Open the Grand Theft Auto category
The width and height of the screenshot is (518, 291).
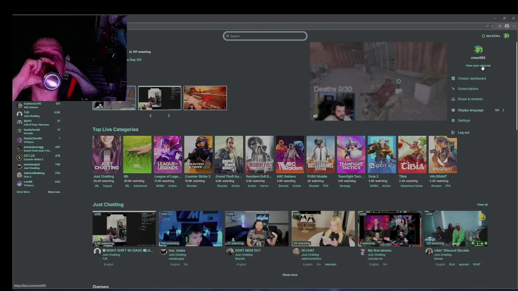point(229,154)
